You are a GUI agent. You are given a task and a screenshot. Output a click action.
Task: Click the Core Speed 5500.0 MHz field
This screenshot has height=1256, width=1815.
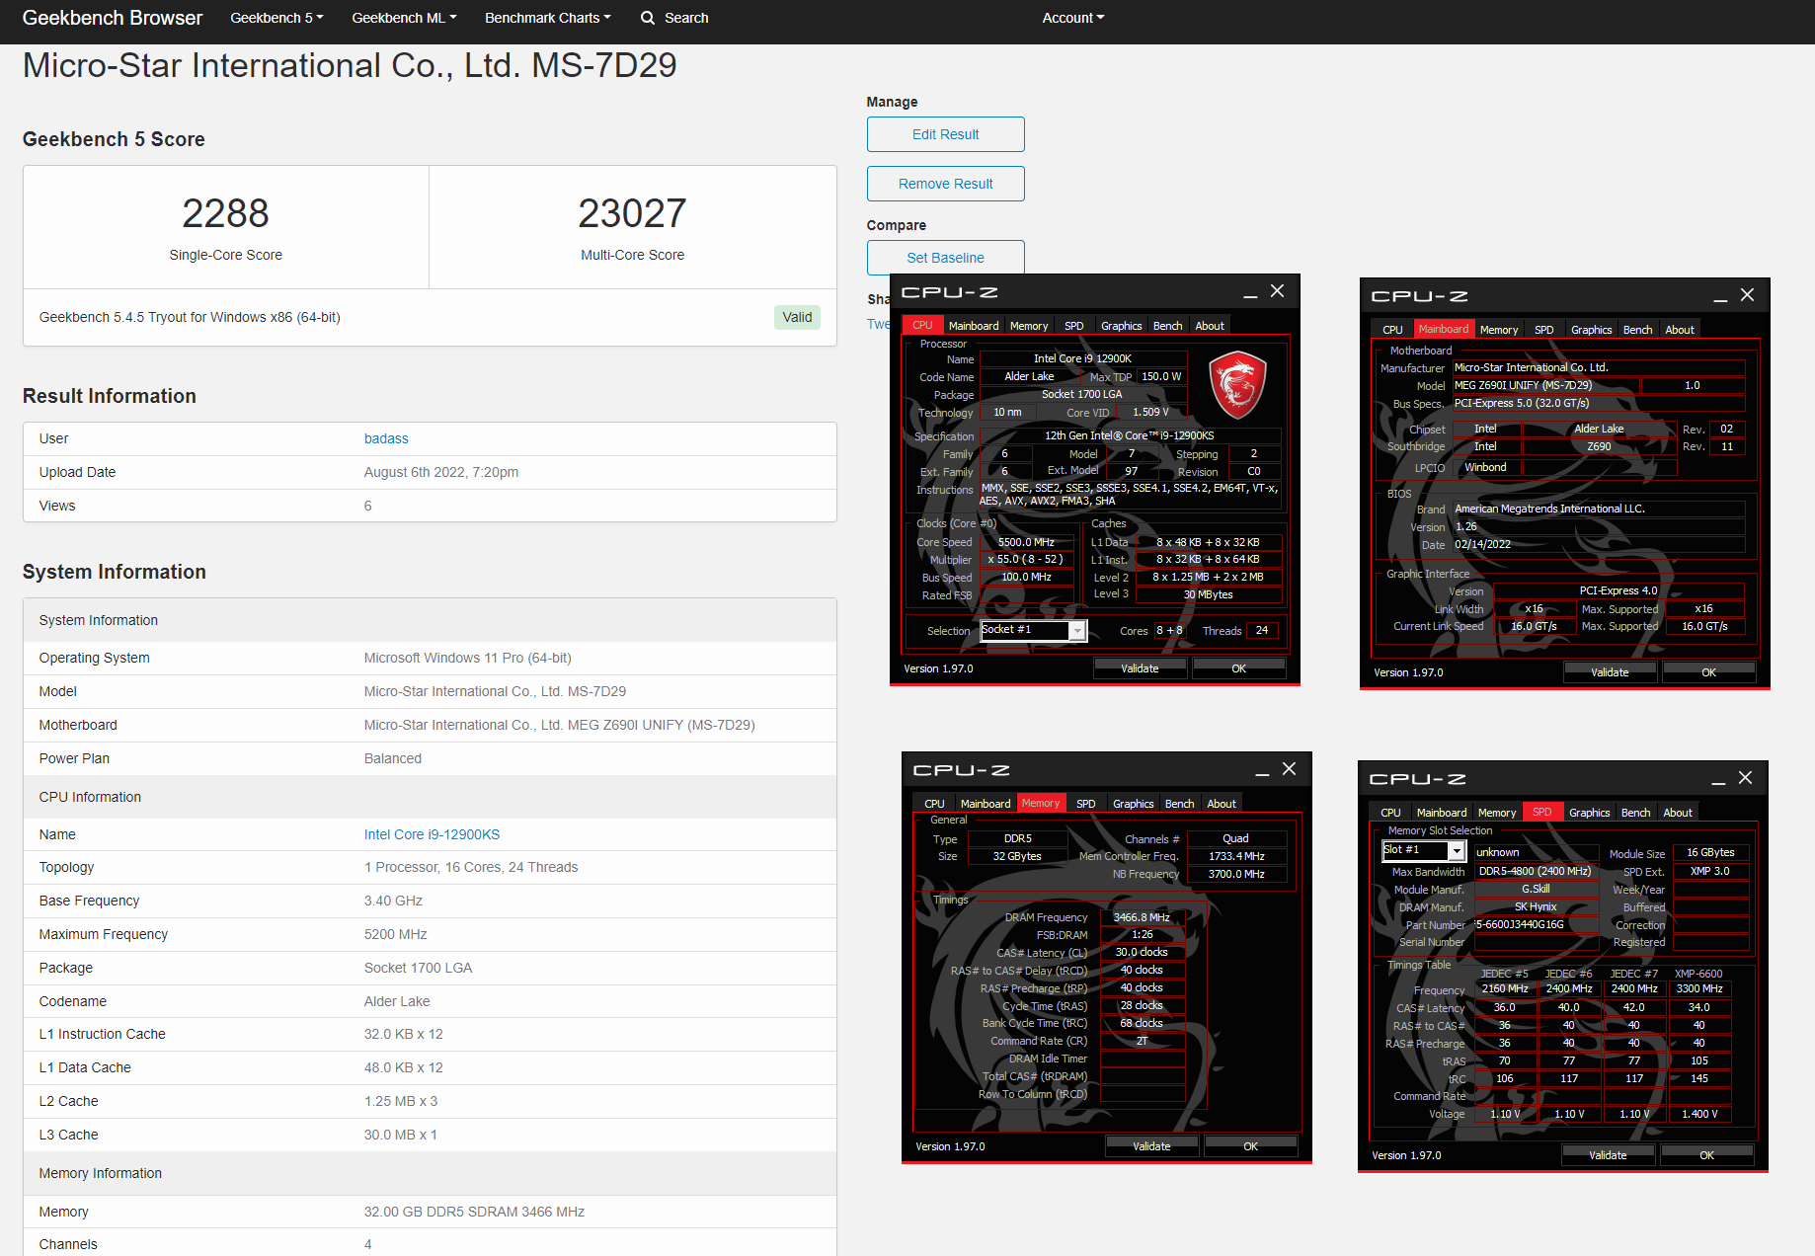click(1027, 542)
